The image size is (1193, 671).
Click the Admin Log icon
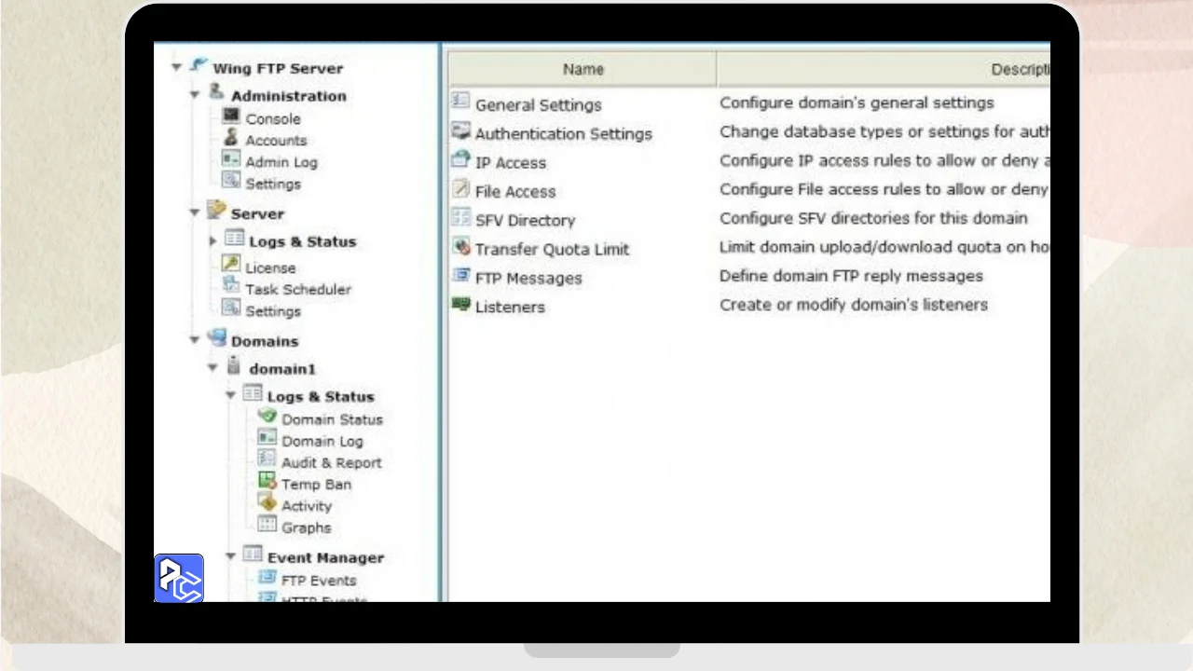tap(230, 159)
